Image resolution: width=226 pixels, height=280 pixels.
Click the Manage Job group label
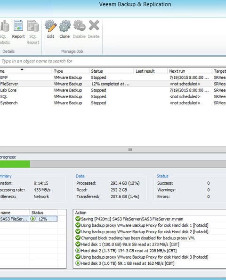72,51
